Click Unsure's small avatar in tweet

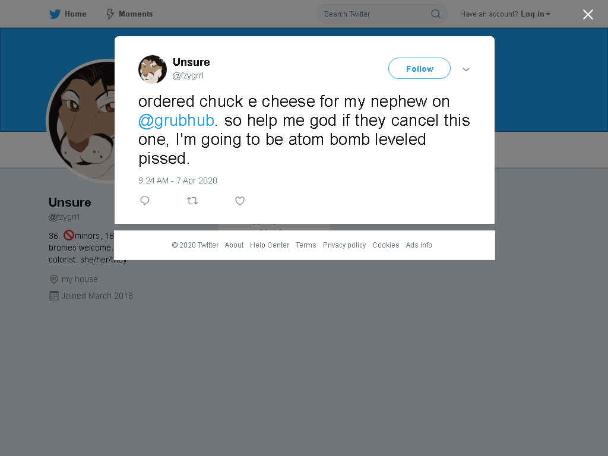coord(153,69)
